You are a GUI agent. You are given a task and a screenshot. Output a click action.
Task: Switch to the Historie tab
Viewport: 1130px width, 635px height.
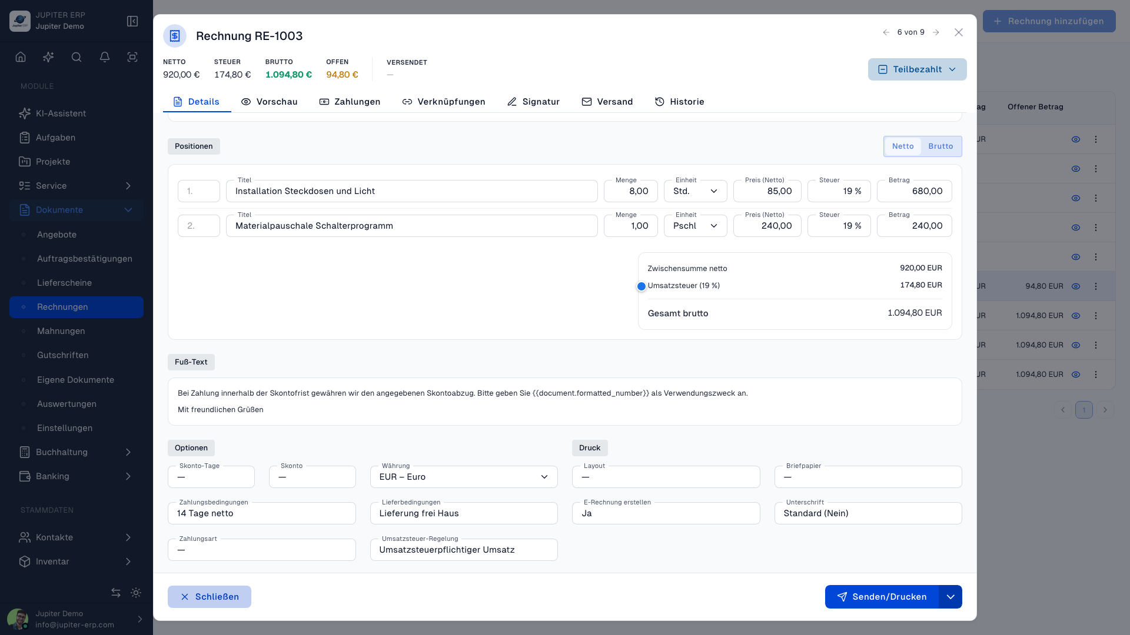pos(679,102)
